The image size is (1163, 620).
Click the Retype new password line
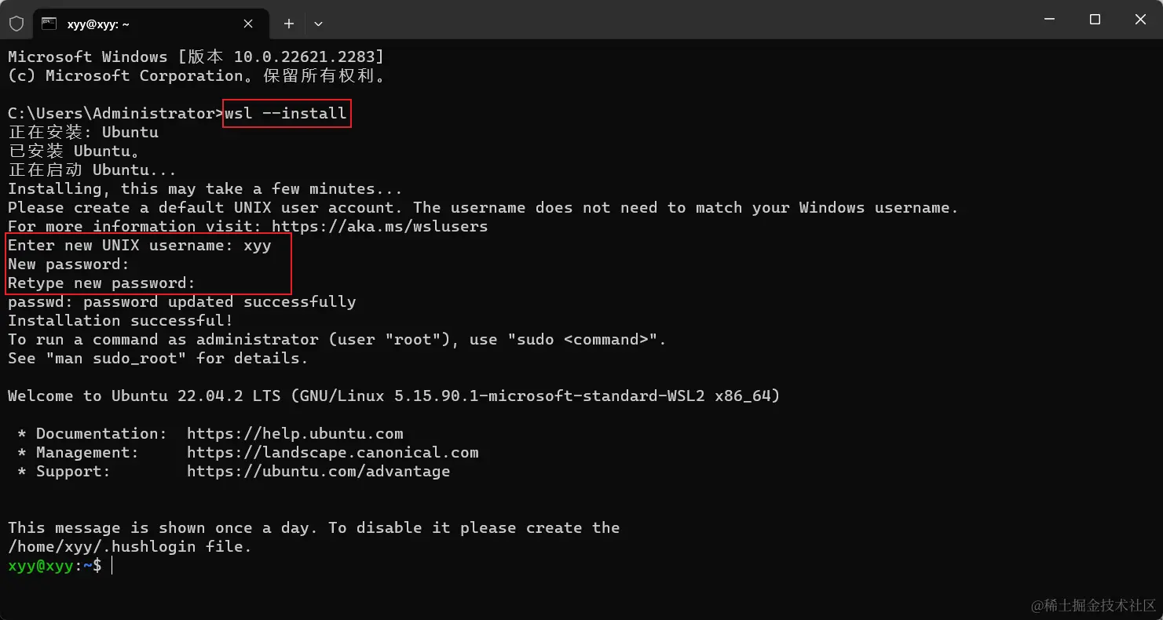101,283
